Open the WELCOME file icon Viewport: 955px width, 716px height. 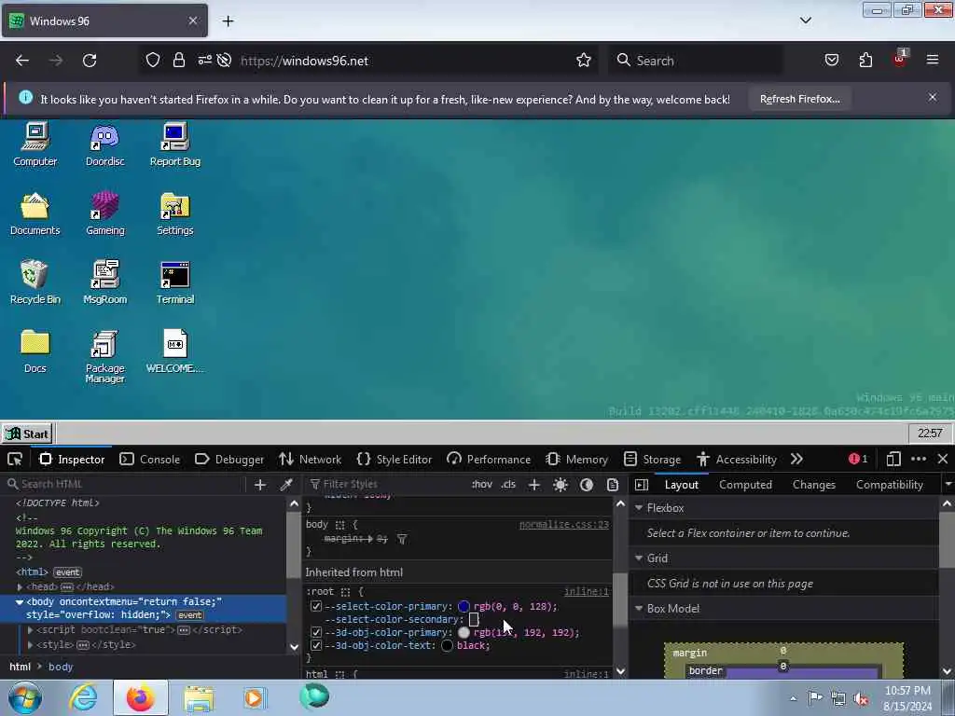(x=174, y=351)
